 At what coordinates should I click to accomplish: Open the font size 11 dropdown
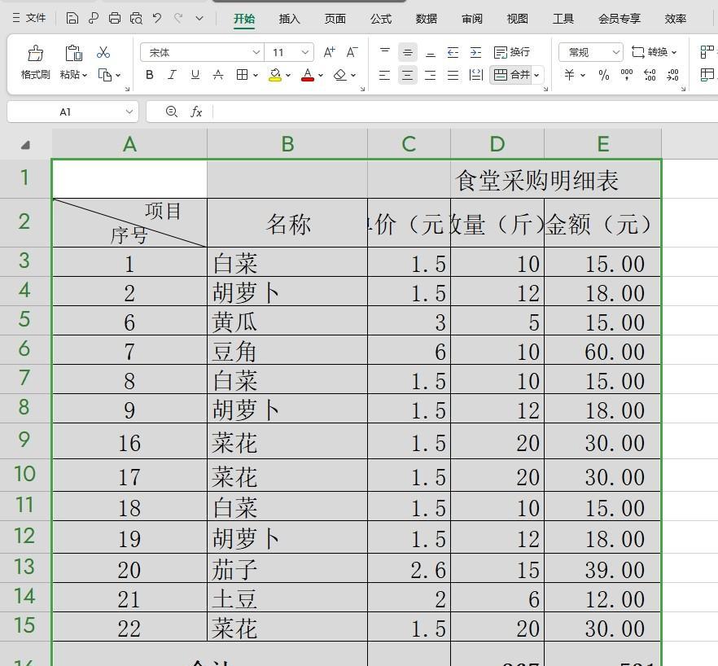pyautogui.click(x=305, y=52)
